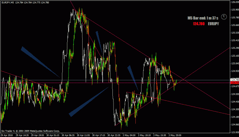
Task: Click the 125.290 price scale label
Action: pyautogui.click(x=235, y=48)
